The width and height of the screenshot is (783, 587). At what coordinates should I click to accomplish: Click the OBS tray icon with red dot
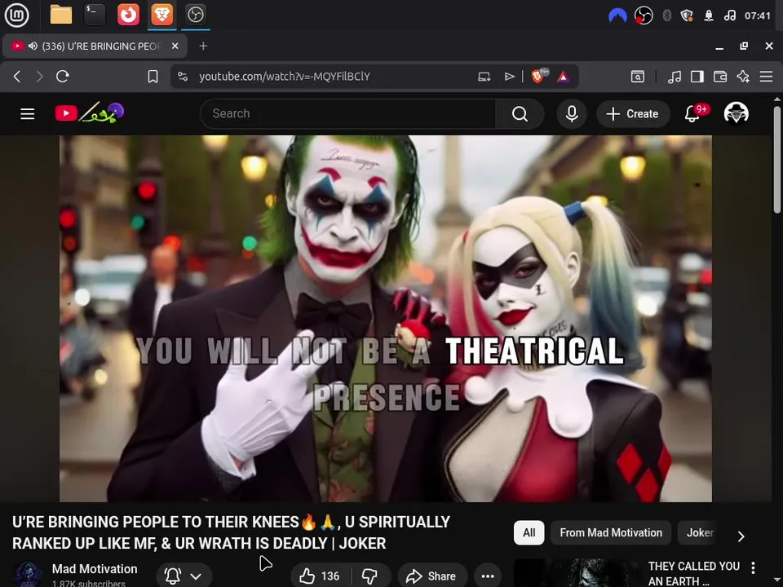644,15
